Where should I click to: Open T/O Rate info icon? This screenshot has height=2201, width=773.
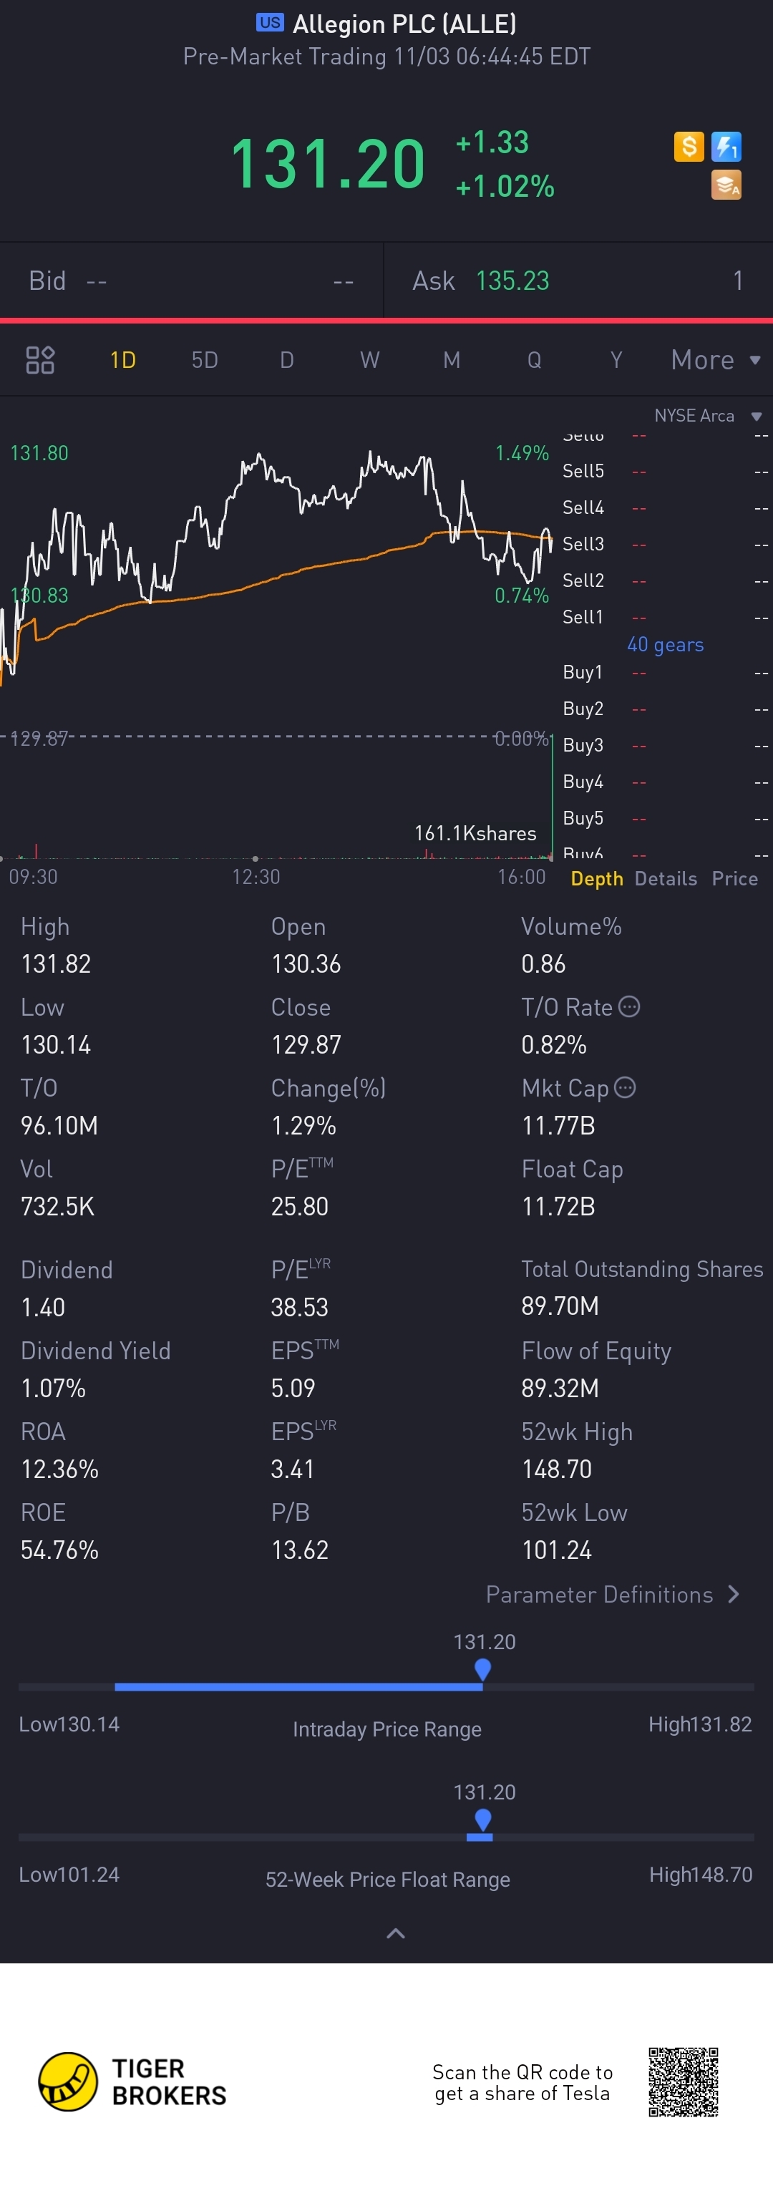628,1006
